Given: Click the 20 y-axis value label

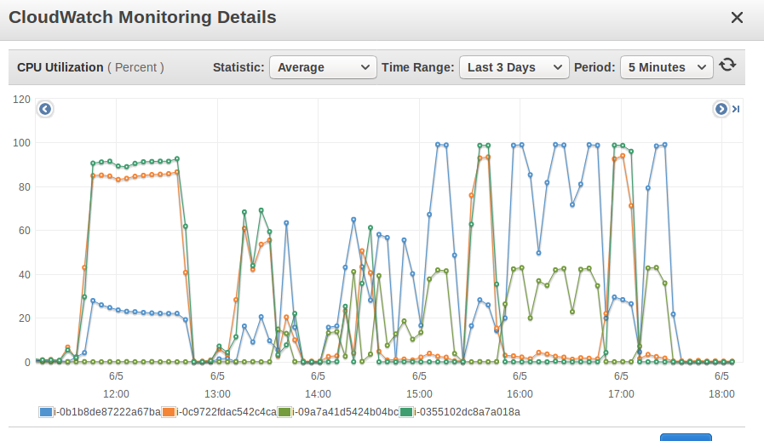Looking at the screenshot, I should (25, 318).
